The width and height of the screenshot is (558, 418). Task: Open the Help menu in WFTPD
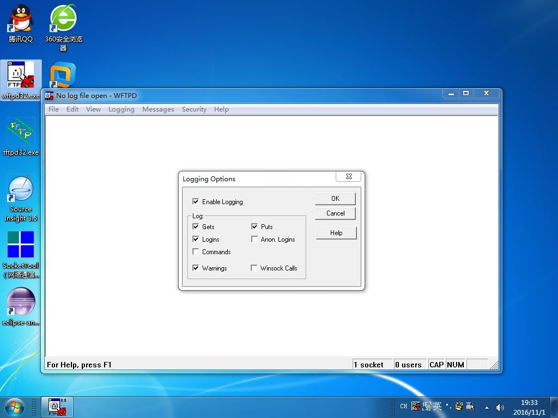pyautogui.click(x=221, y=109)
